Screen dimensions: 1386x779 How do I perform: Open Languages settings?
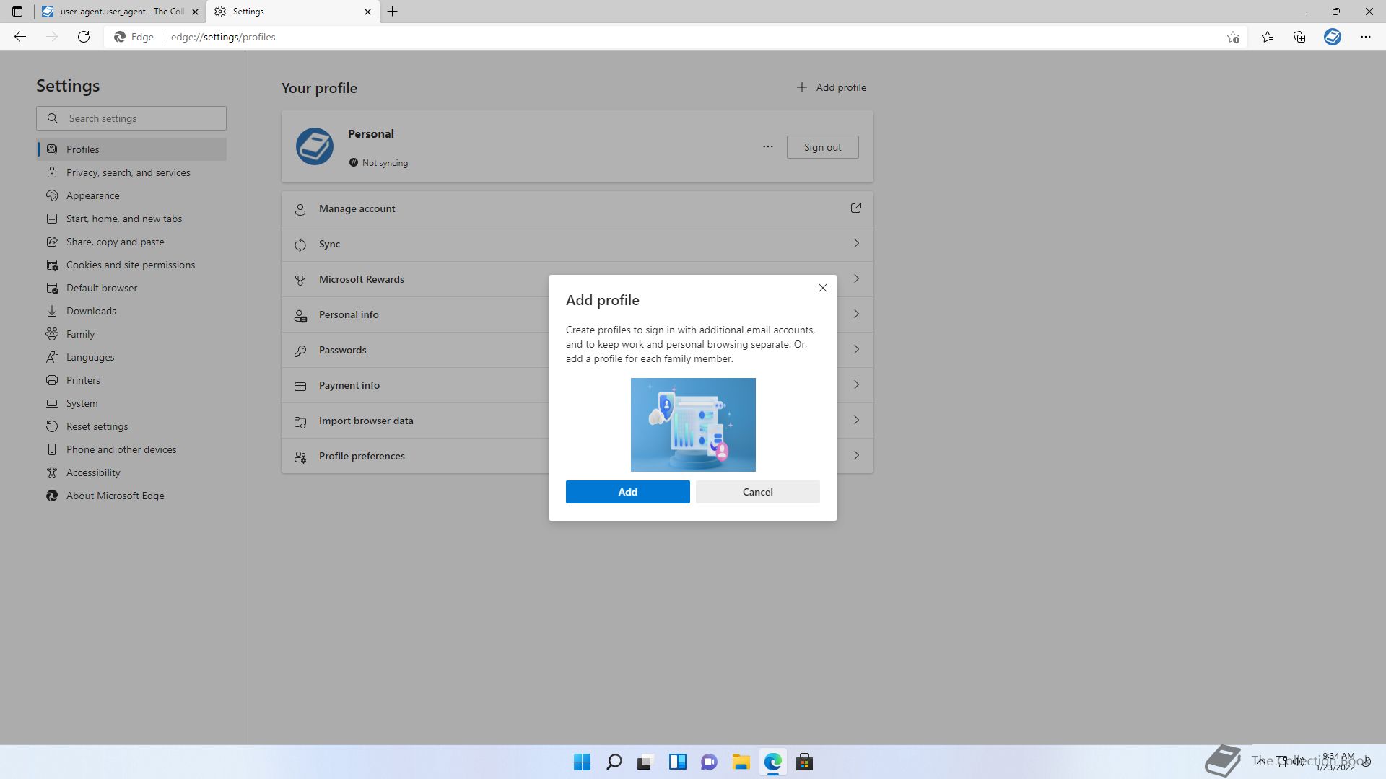[131, 357]
